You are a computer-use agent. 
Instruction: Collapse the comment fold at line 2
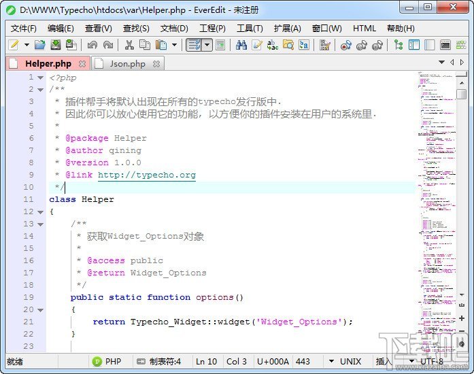40,90
